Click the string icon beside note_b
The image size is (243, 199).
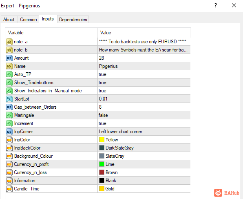coord(9,50)
